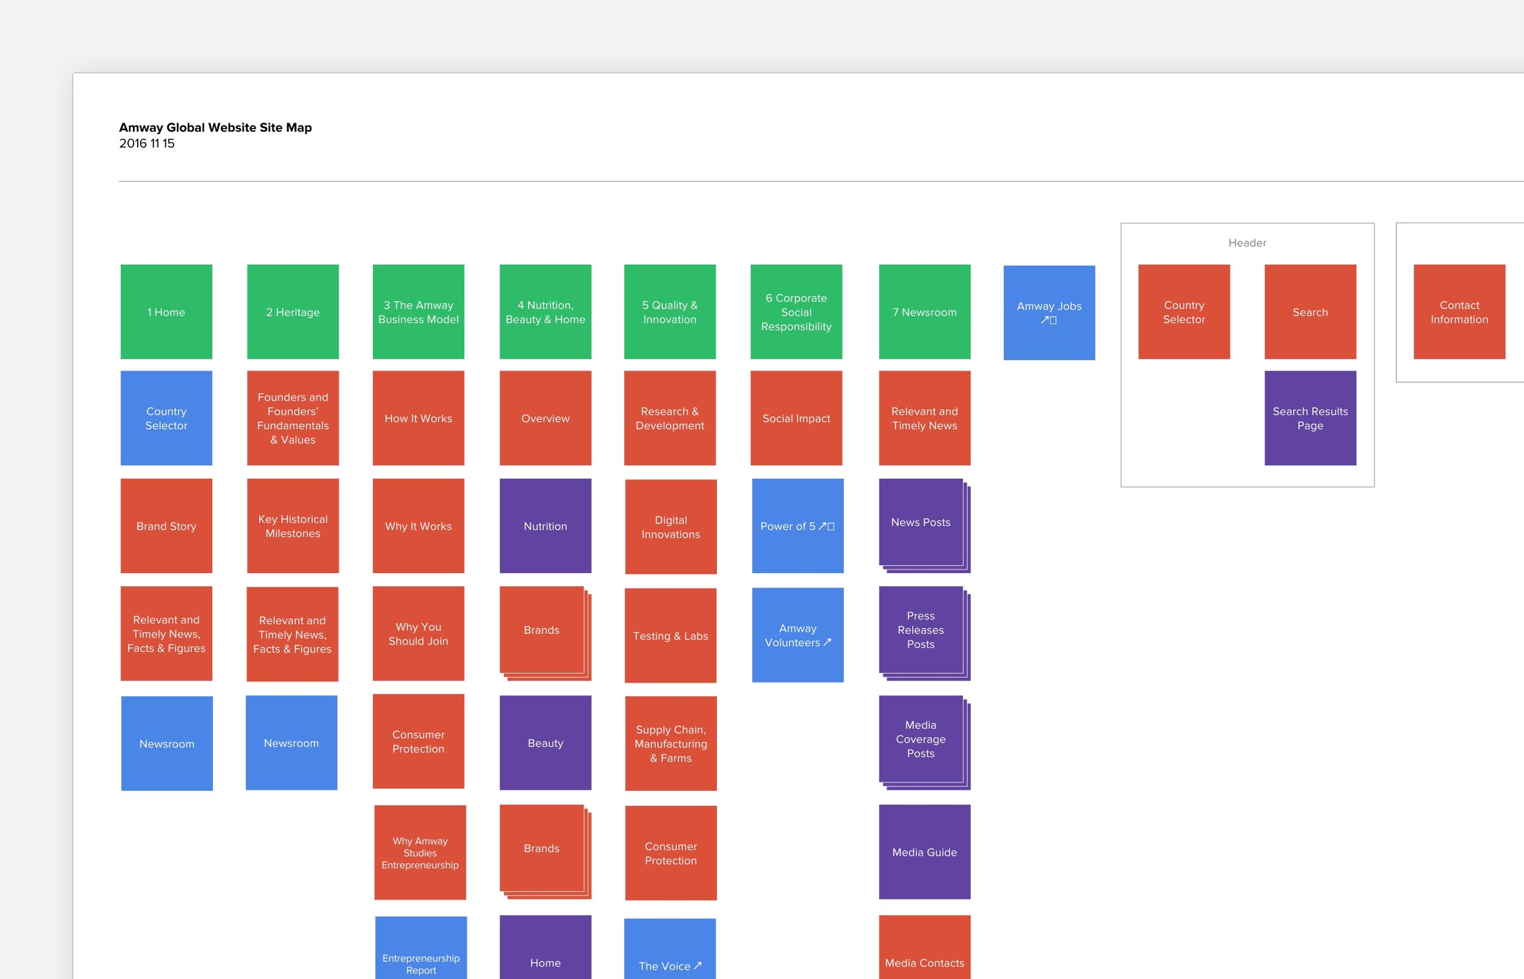Click the purple Nutrition box

click(545, 525)
